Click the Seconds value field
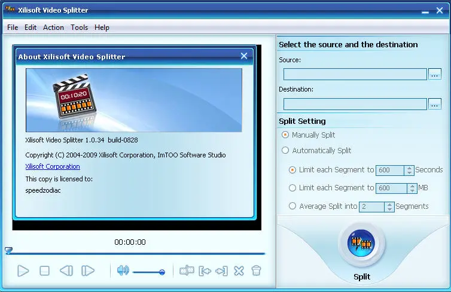Image resolution: width=451 pixels, height=292 pixels. click(x=390, y=170)
